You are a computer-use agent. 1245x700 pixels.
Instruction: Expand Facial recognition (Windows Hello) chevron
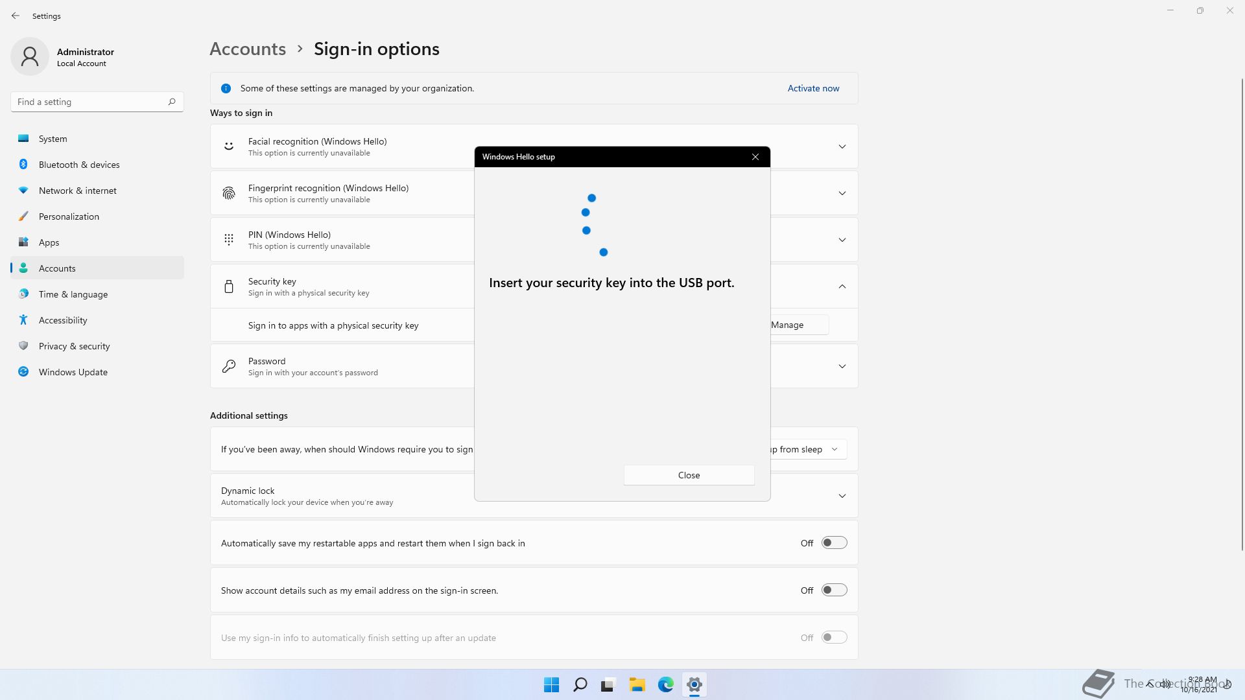coord(842,146)
